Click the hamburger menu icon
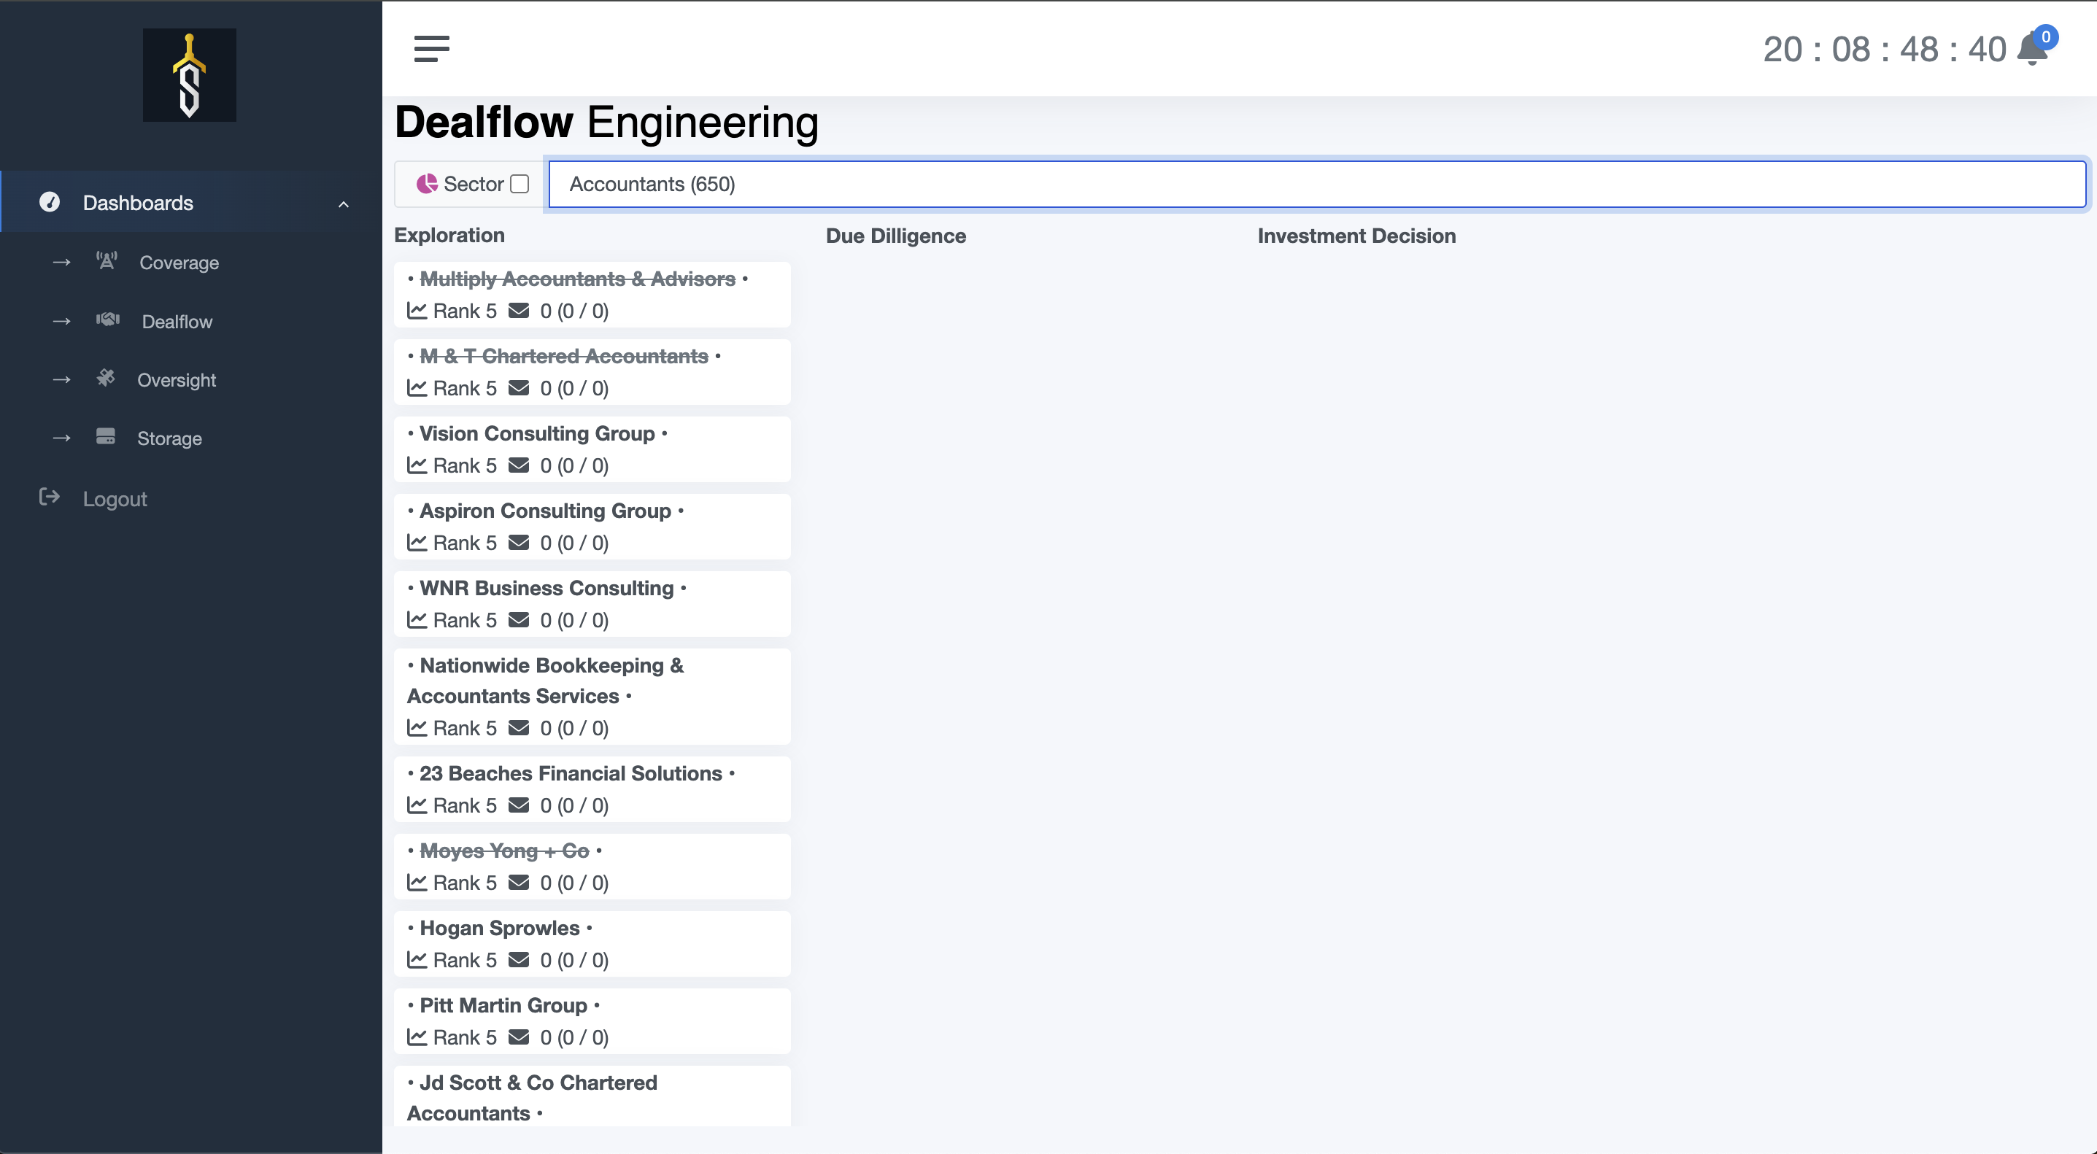The width and height of the screenshot is (2097, 1154). [431, 49]
